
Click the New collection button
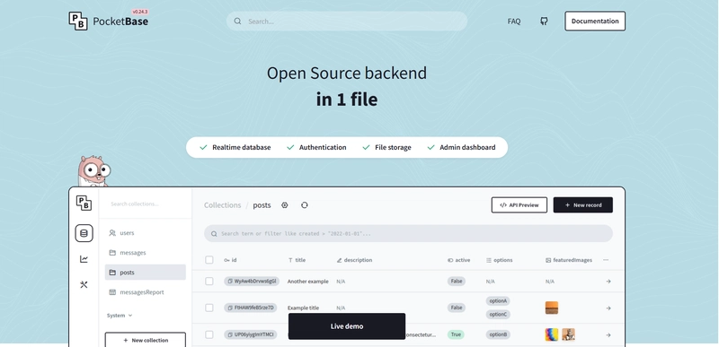[146, 340]
